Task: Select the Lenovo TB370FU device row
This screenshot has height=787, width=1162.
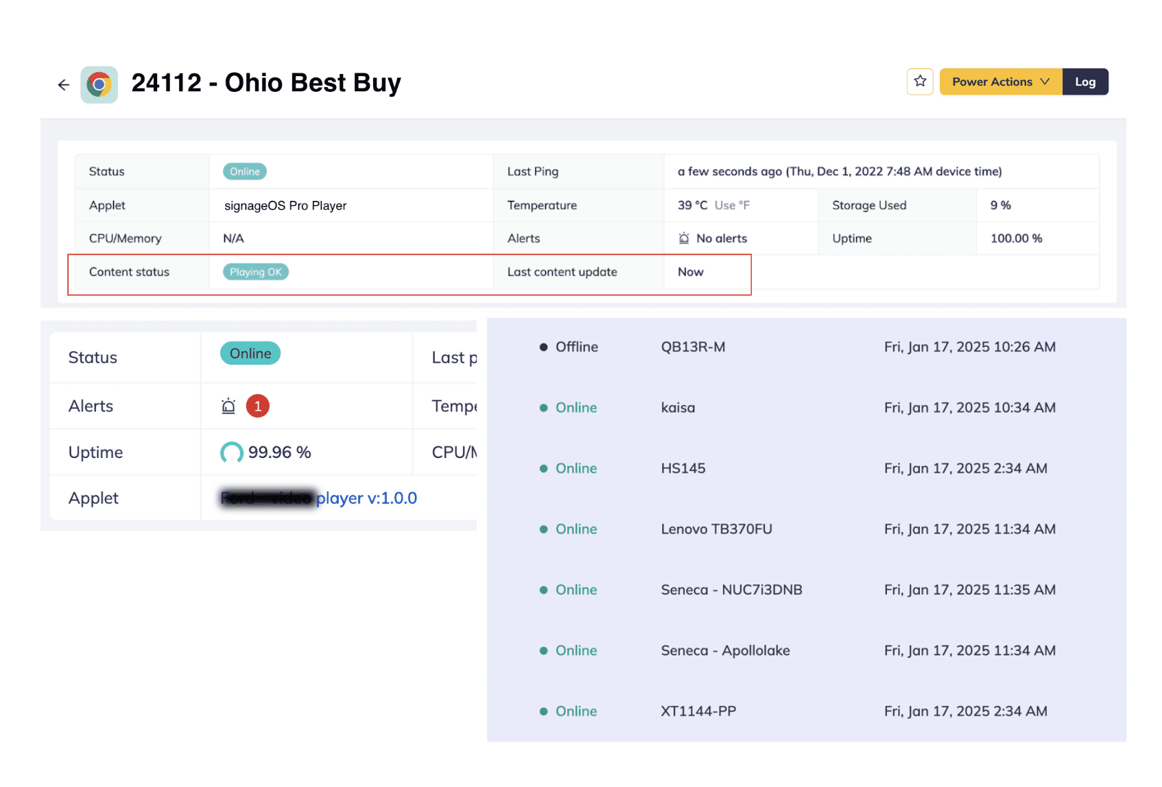Action: click(x=716, y=529)
